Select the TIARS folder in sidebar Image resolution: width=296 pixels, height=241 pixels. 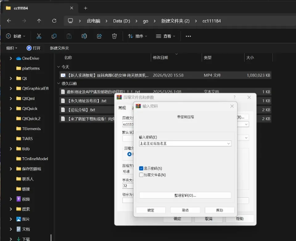pos(25,138)
